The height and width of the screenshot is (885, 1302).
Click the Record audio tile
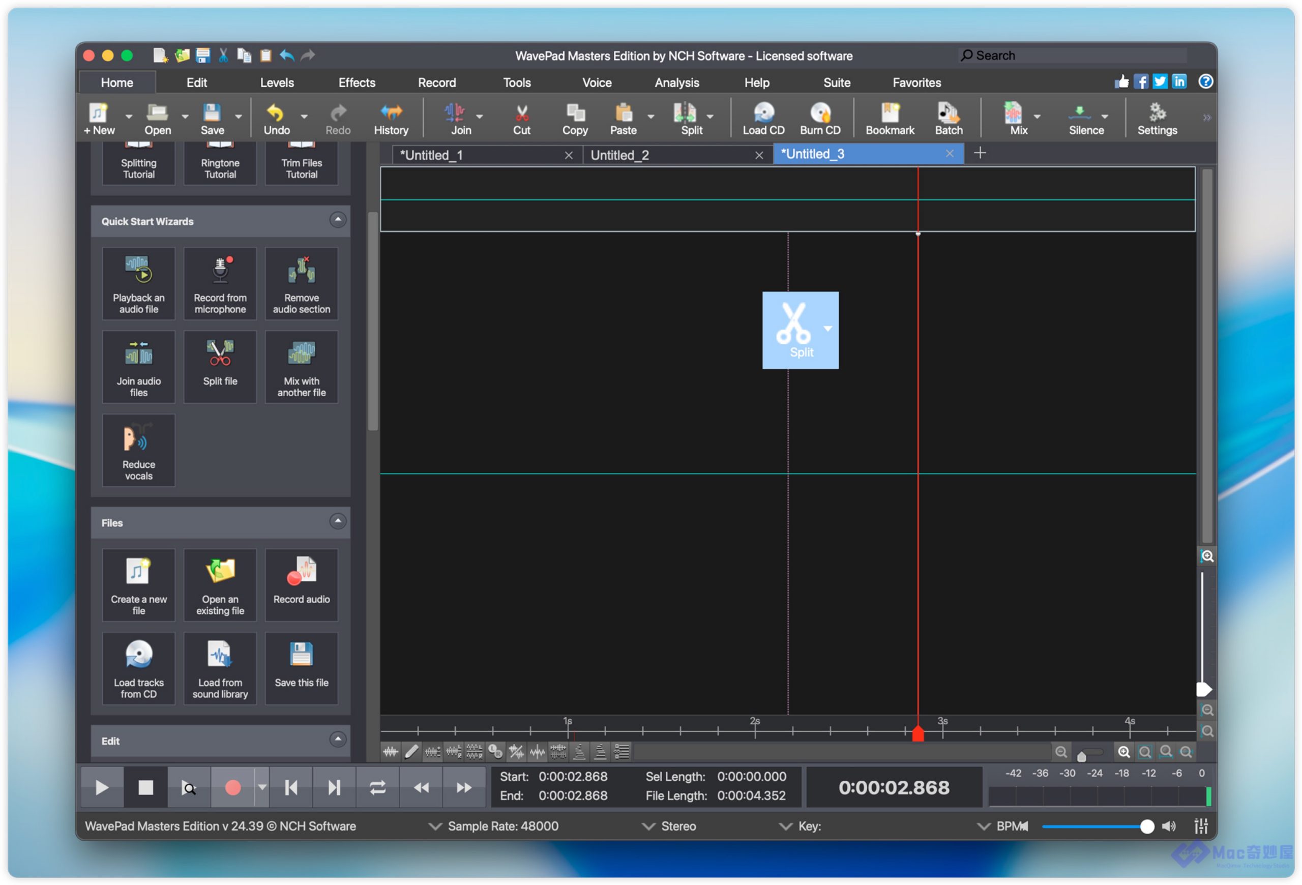click(302, 585)
